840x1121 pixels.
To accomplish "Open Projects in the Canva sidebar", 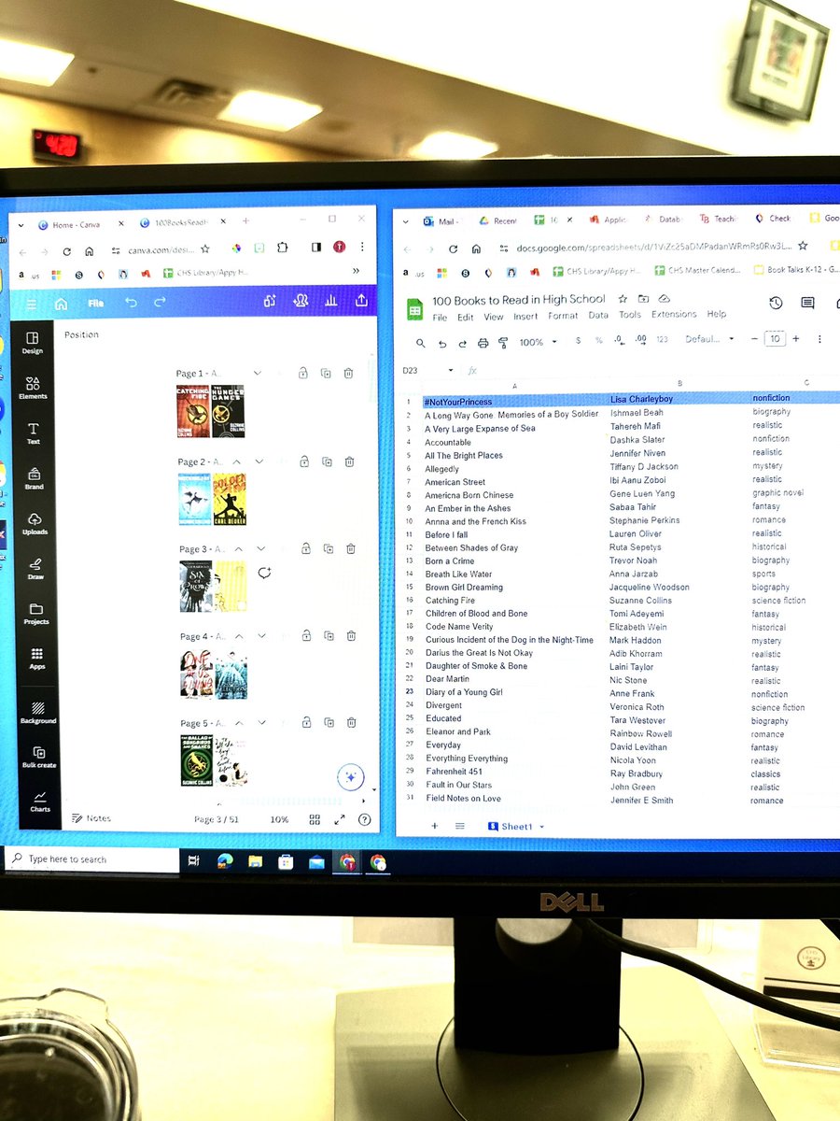I will click(x=35, y=614).
